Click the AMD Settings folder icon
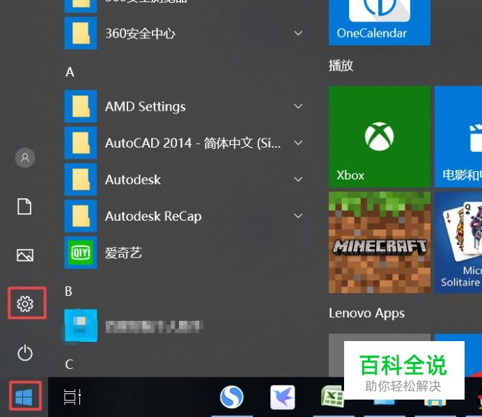 tap(81, 106)
